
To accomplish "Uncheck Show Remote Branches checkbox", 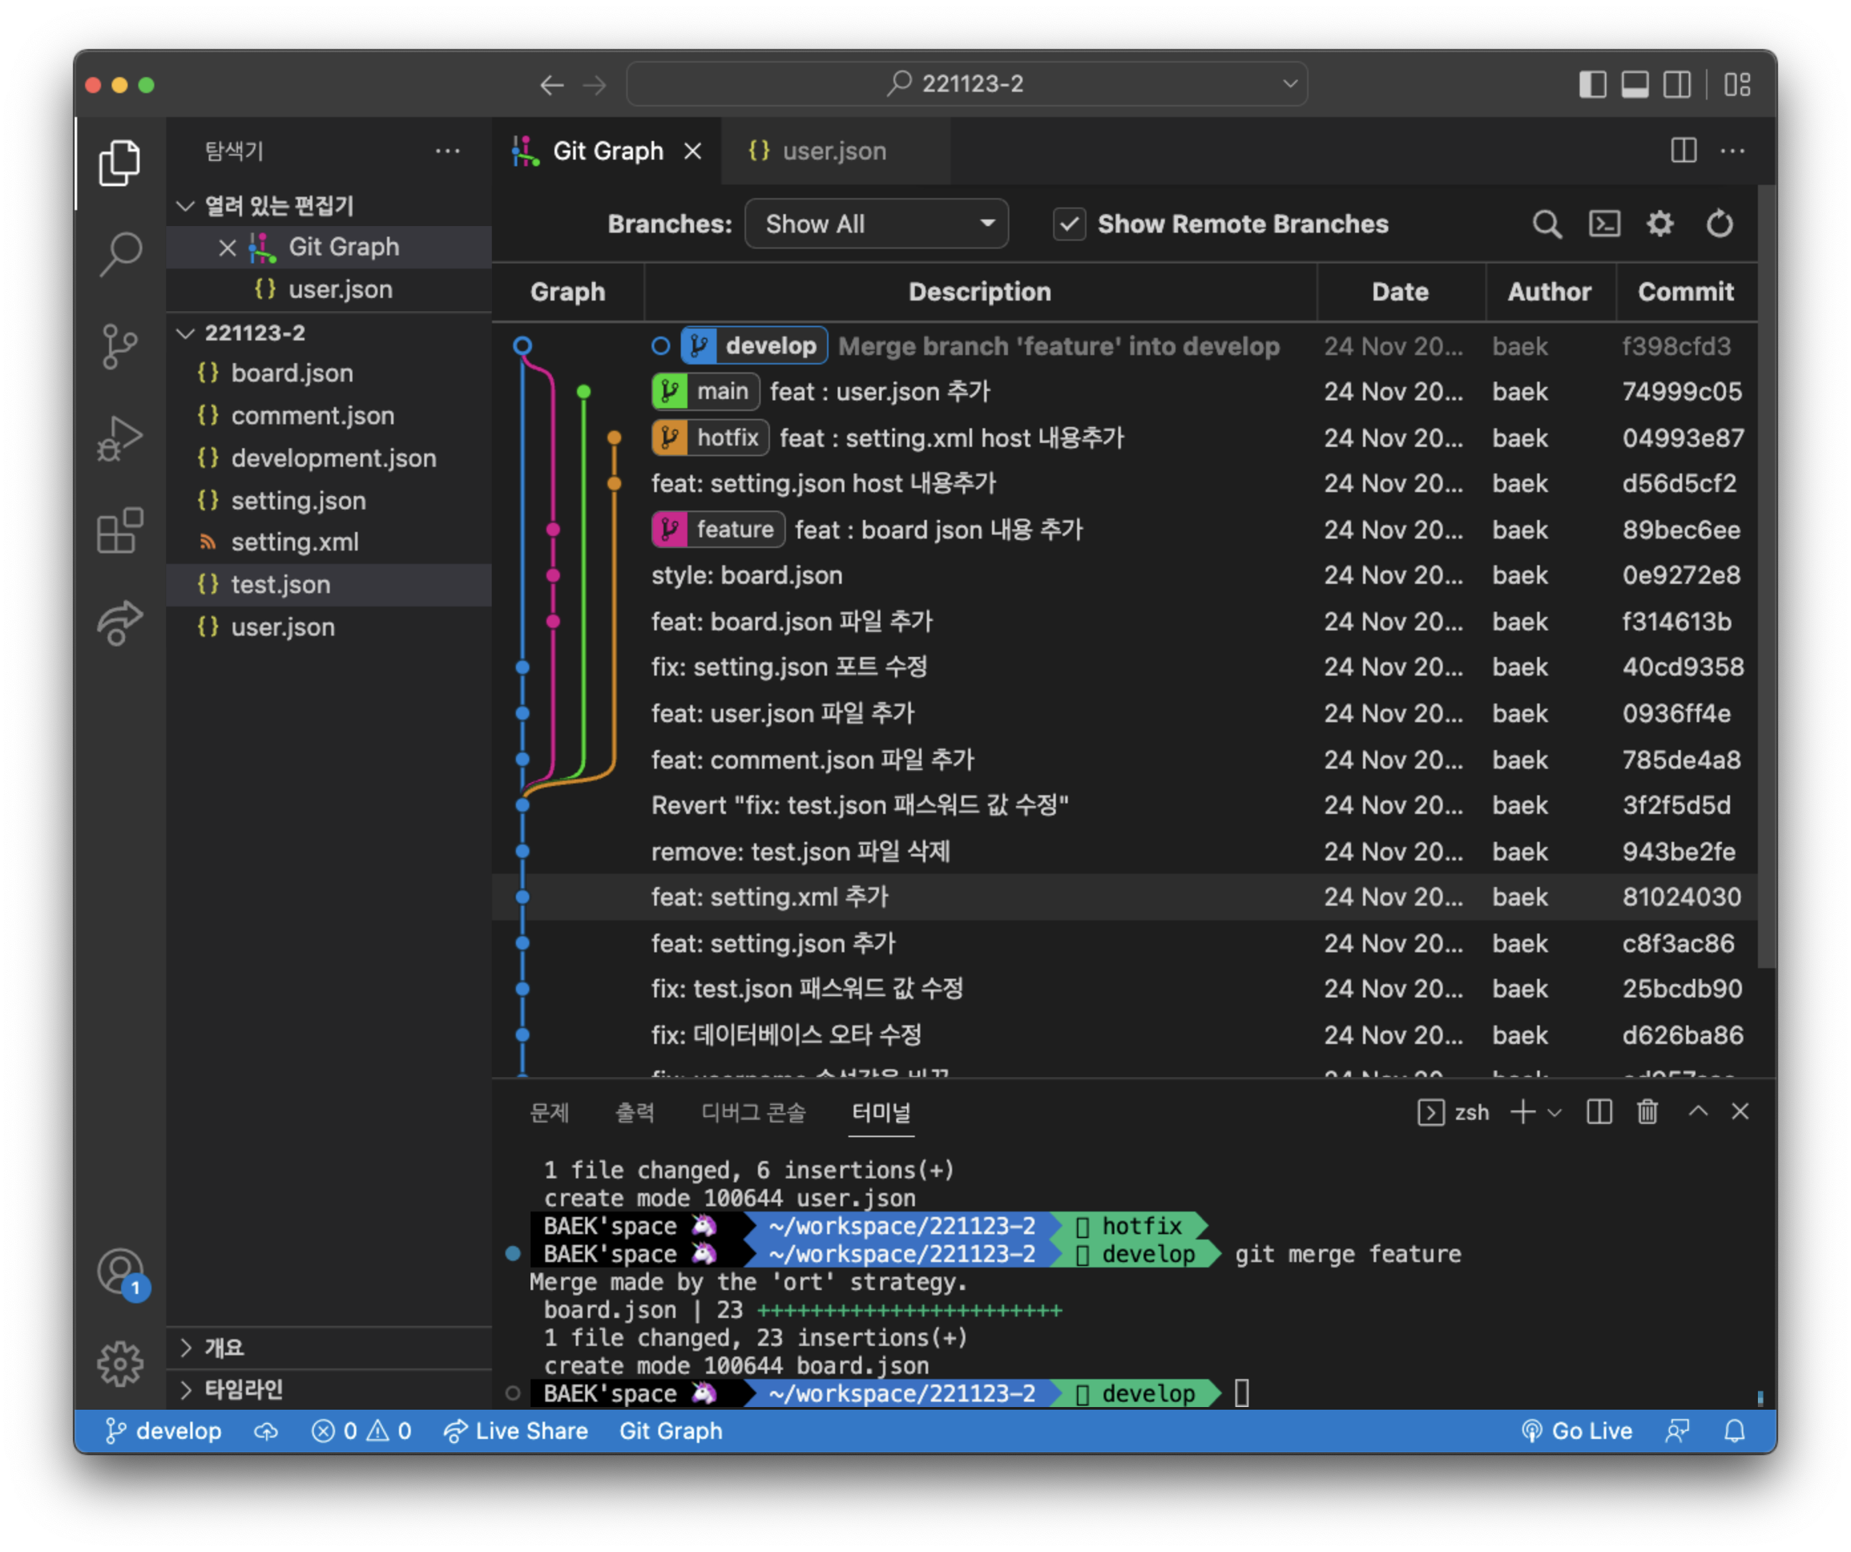I will (x=1069, y=224).
